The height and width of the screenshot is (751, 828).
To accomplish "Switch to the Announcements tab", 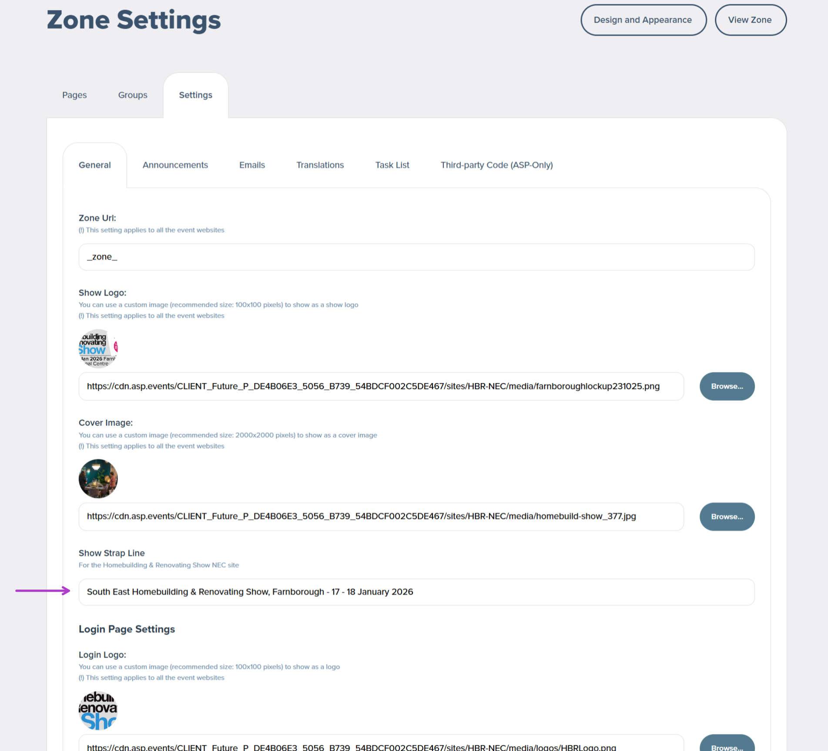I will (175, 165).
